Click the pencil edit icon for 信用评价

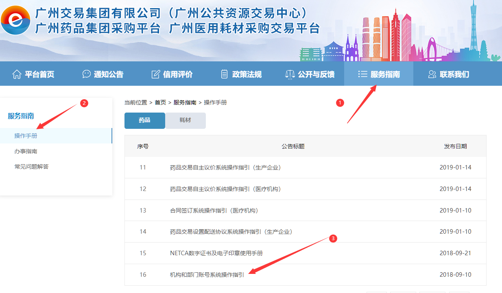155,74
